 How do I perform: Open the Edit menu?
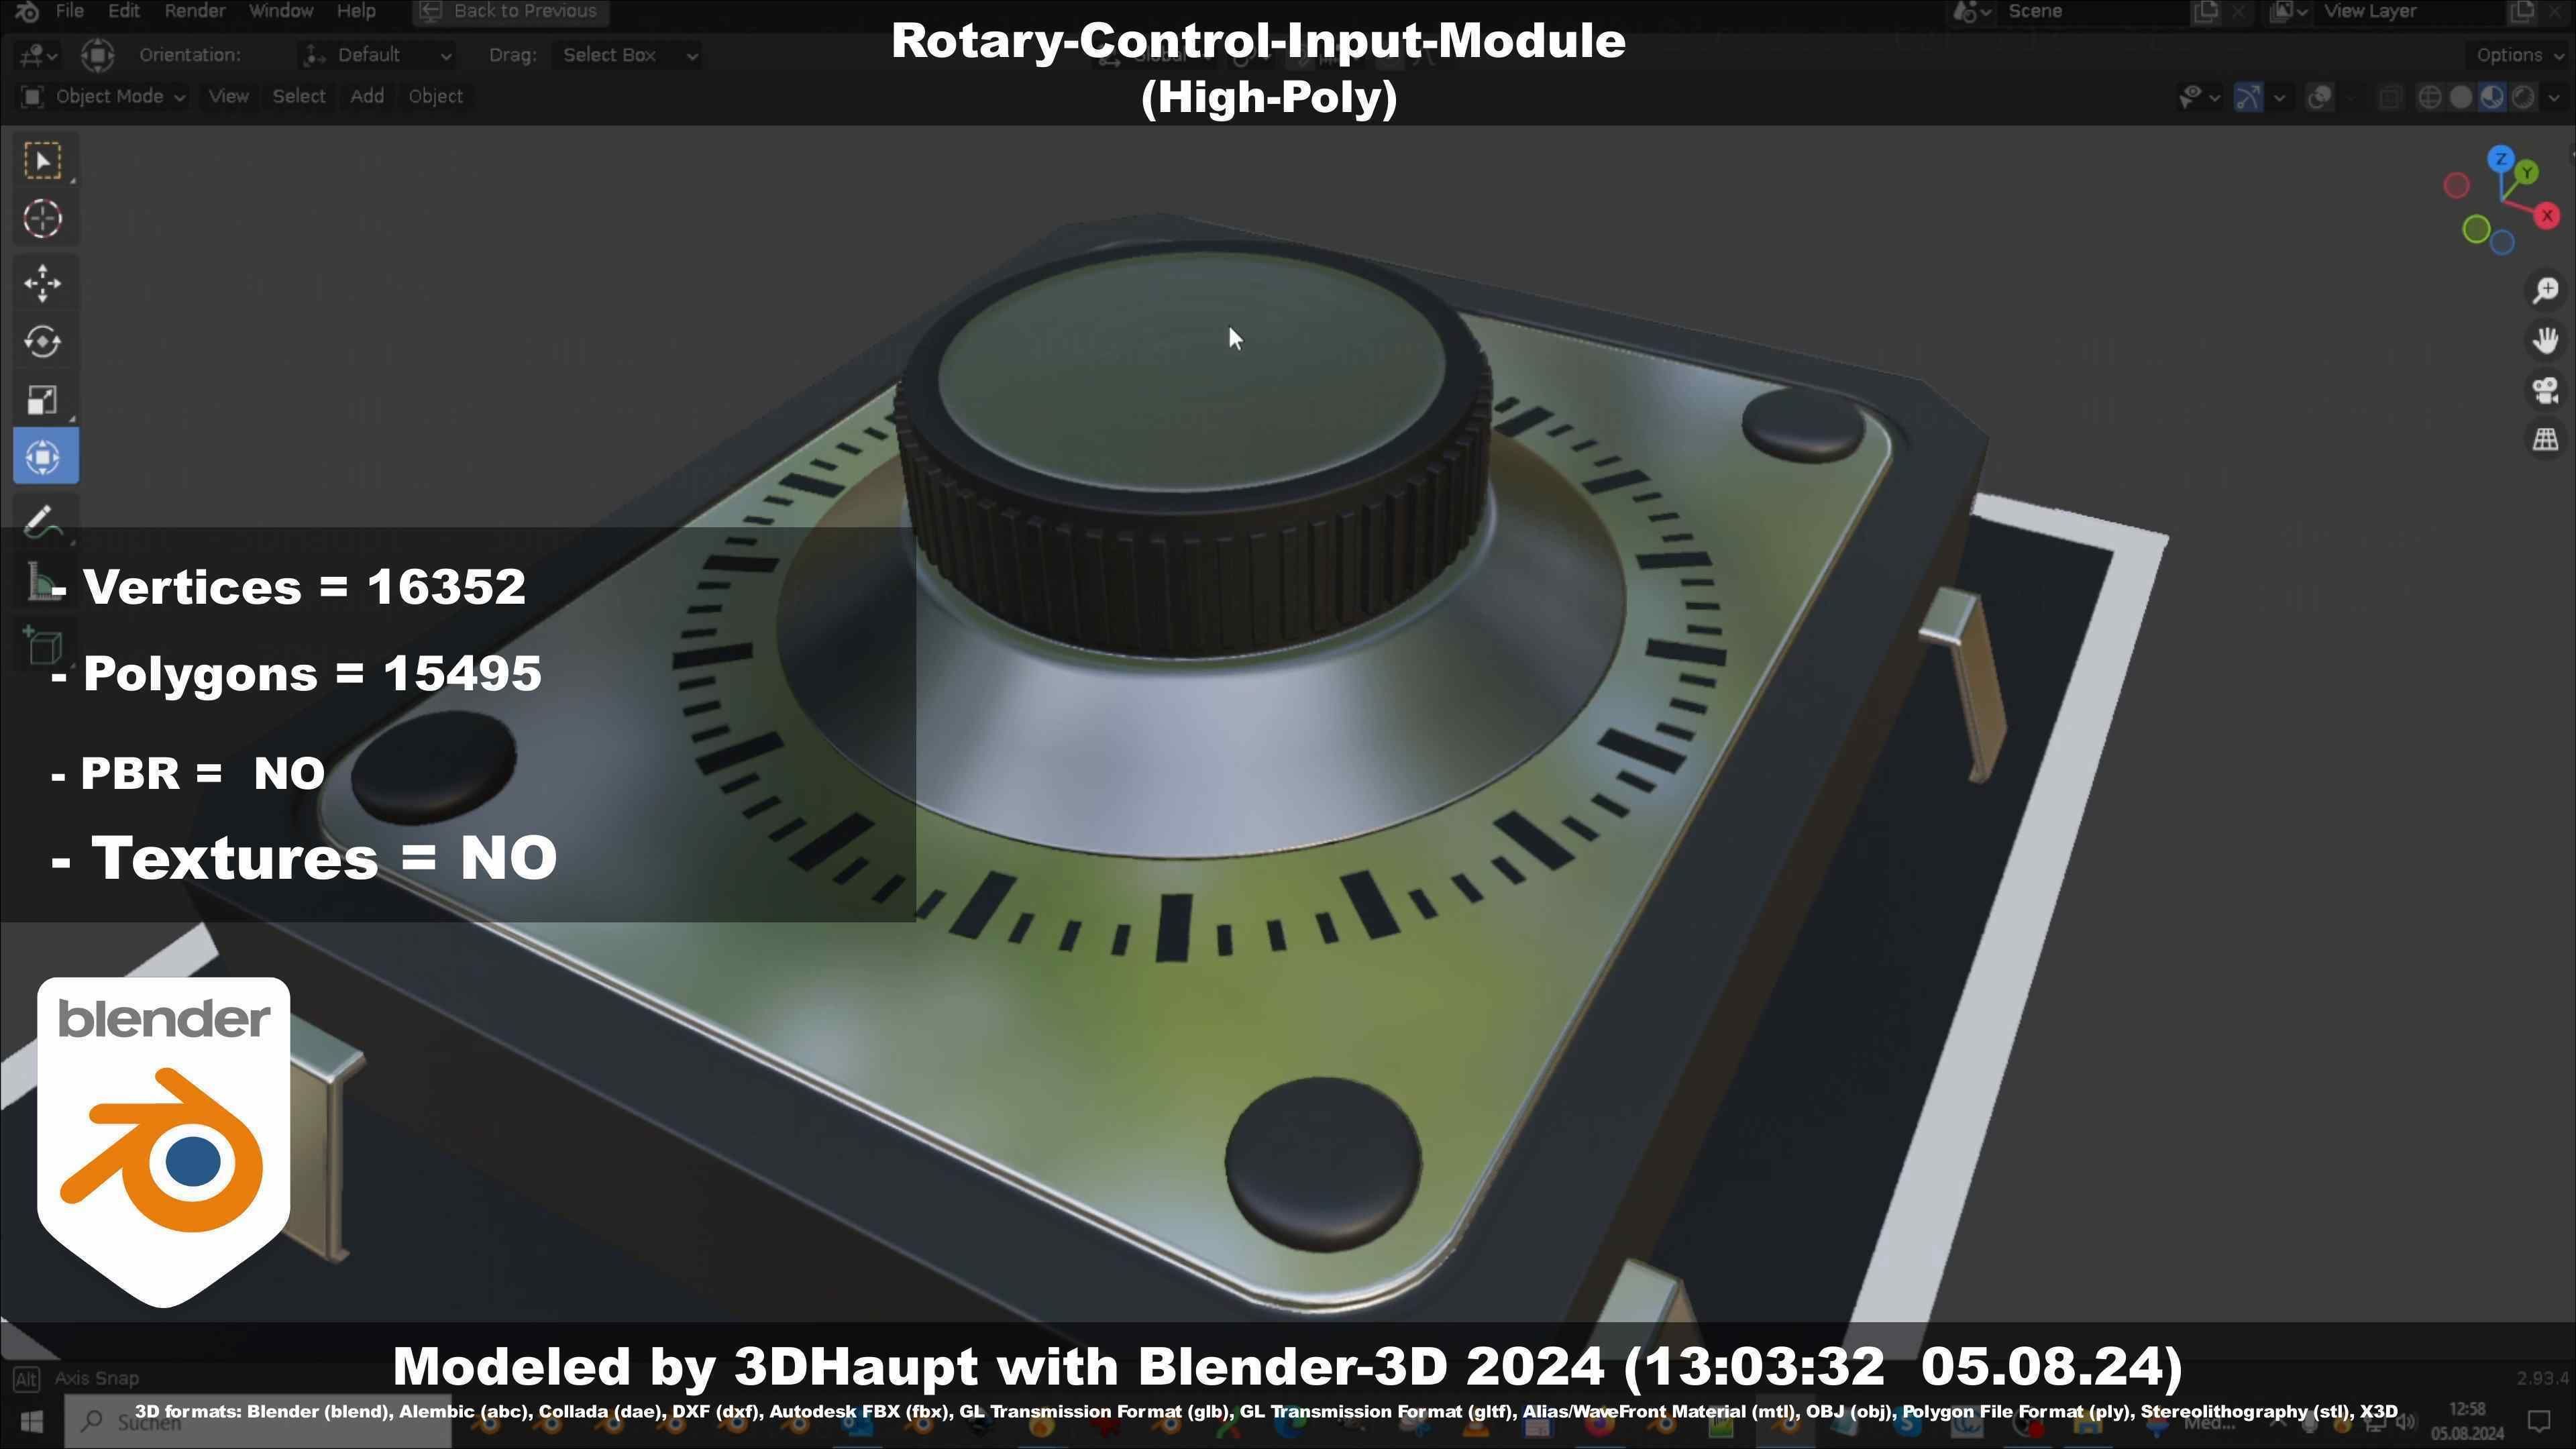pyautogui.click(x=123, y=11)
